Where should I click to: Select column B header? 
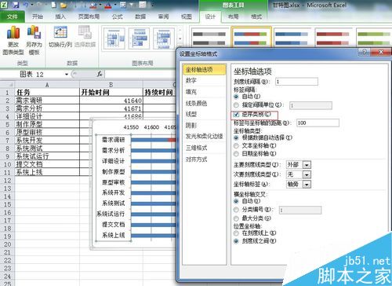coord(111,85)
